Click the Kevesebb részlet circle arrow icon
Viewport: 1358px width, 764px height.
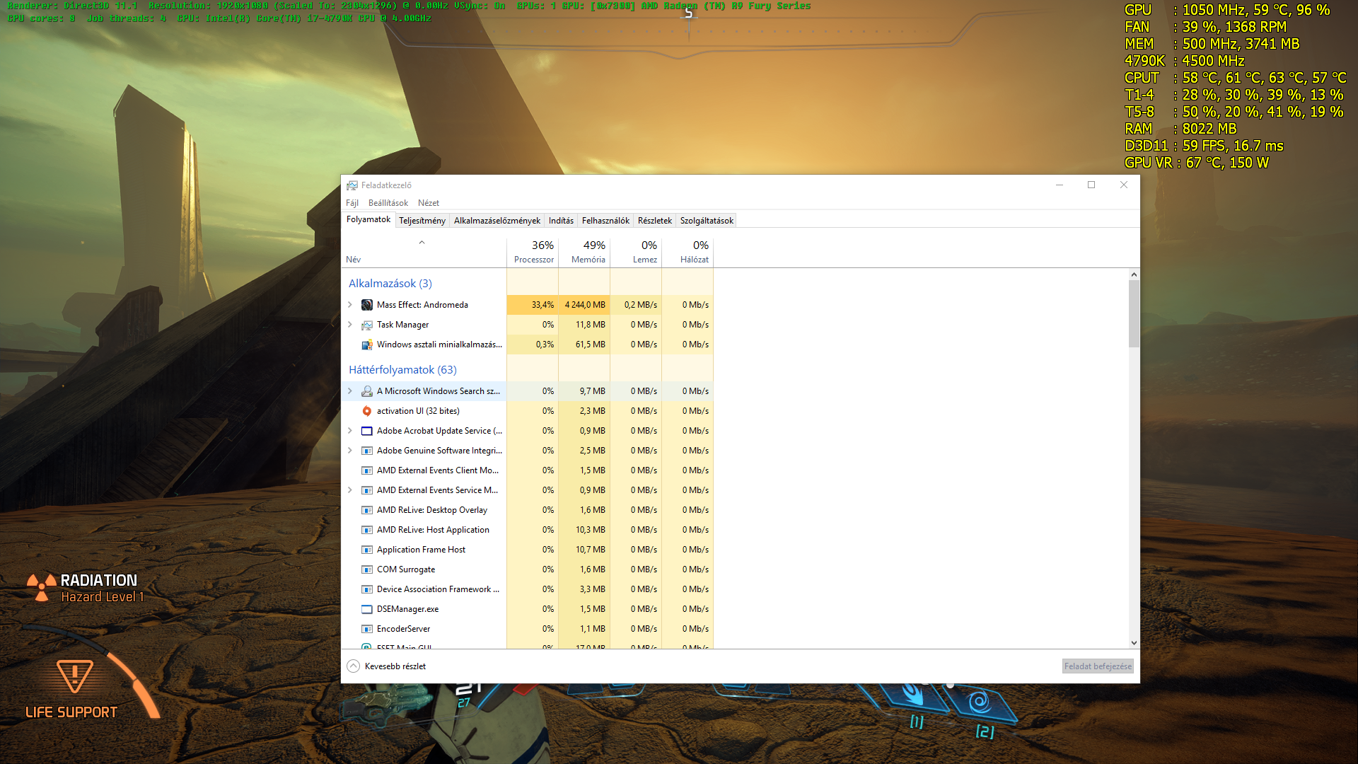[x=353, y=666]
